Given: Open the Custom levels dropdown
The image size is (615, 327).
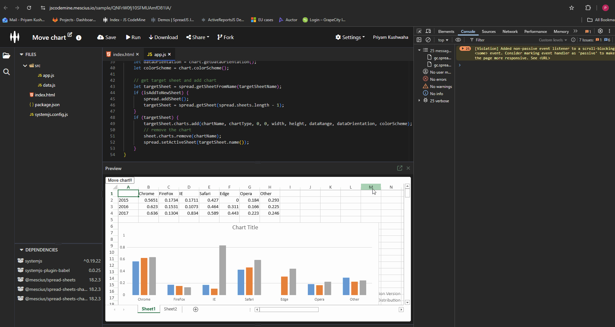Looking at the screenshot, I should 552,40.
